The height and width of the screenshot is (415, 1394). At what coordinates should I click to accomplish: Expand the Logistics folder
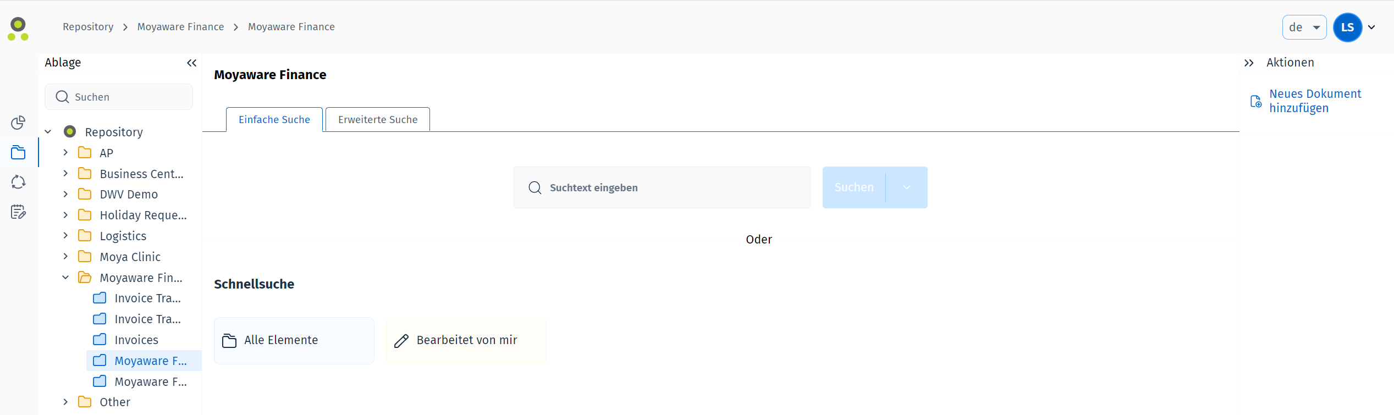click(x=65, y=235)
